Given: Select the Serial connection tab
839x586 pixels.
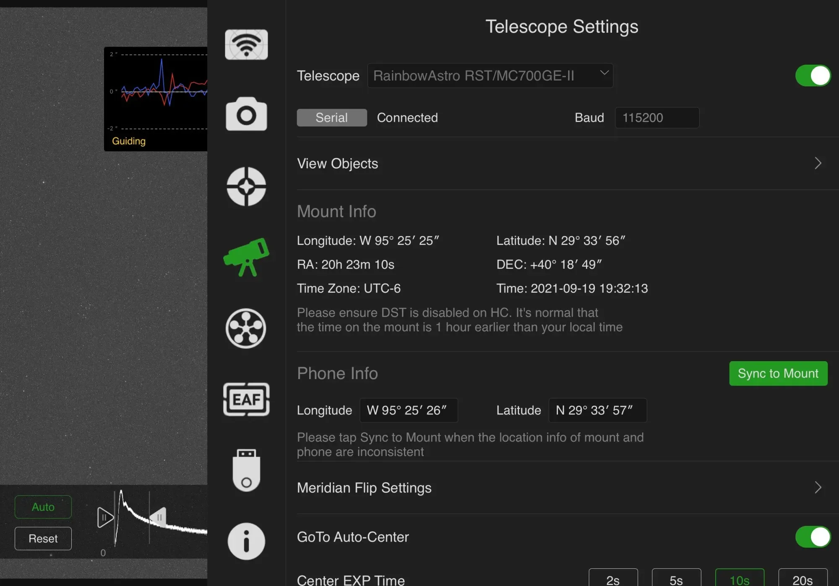Looking at the screenshot, I should pyautogui.click(x=331, y=117).
